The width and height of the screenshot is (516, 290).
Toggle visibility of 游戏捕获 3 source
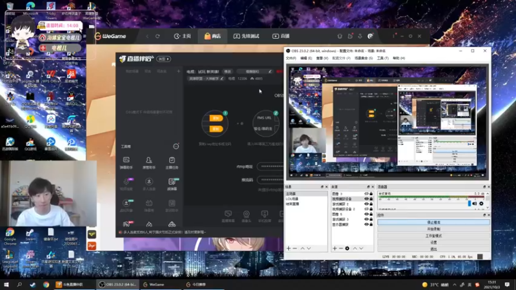click(366, 219)
